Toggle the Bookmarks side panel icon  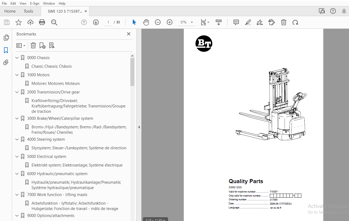(6, 50)
